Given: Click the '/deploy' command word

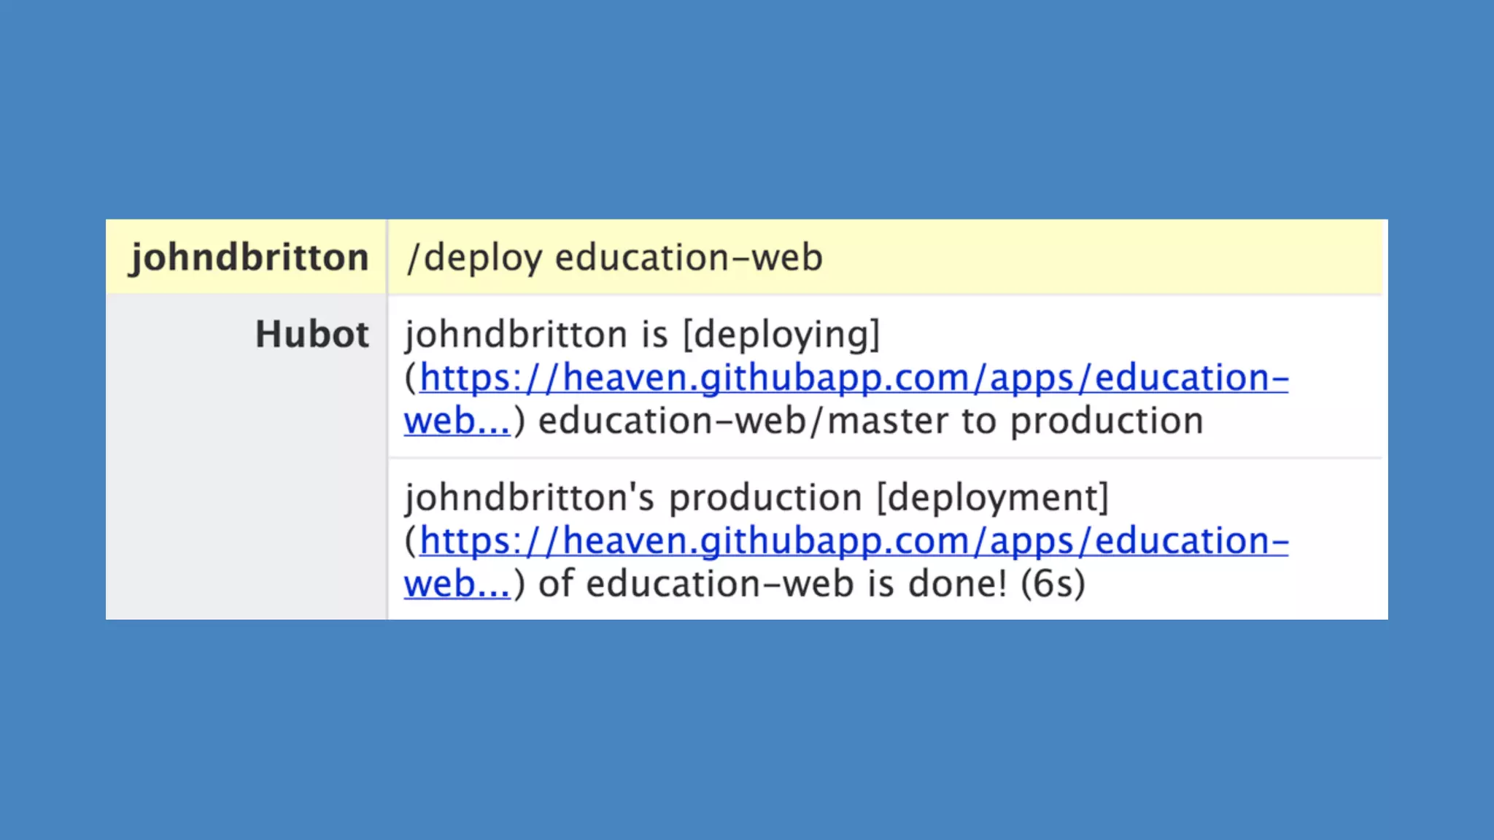Looking at the screenshot, I should 475,257.
